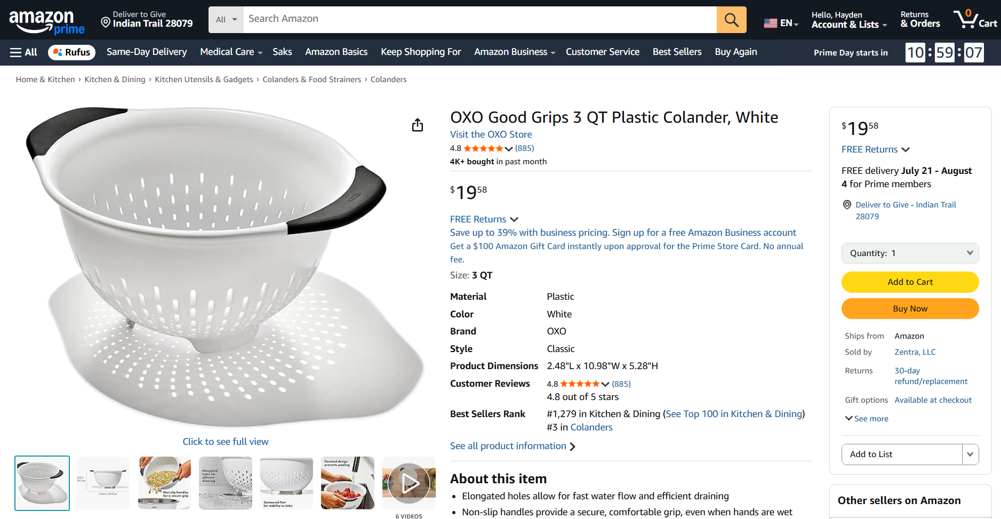This screenshot has height=519, width=1001.
Task: Select the second product image thumbnail
Action: [103, 483]
